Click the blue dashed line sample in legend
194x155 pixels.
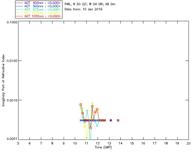pos(19,6)
